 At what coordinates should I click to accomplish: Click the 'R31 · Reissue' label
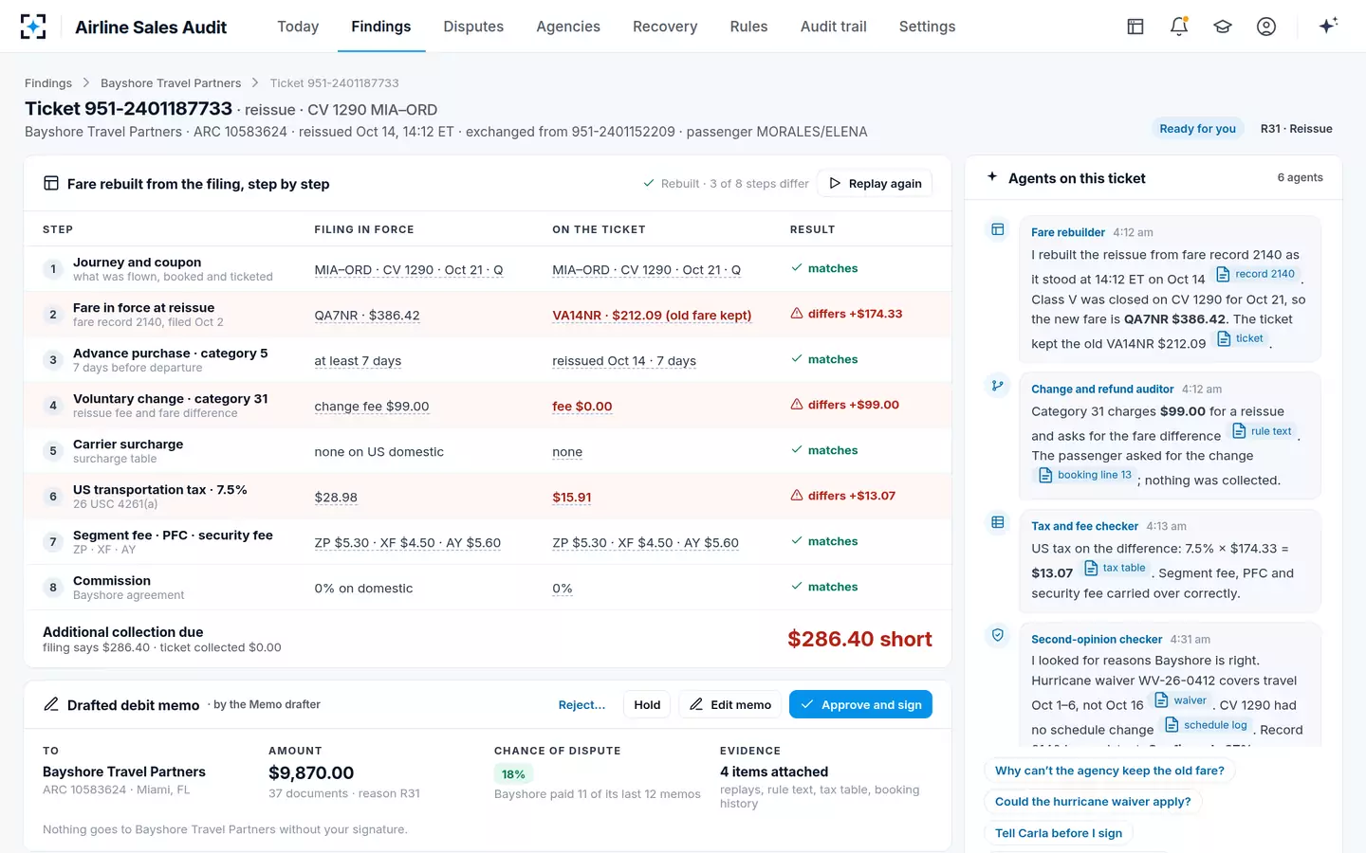[1296, 129]
